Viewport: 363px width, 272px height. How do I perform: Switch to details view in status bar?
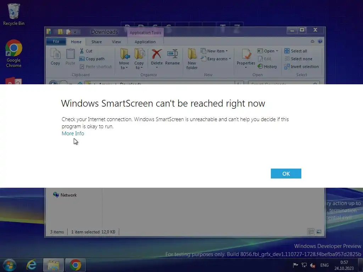[x=311, y=232]
